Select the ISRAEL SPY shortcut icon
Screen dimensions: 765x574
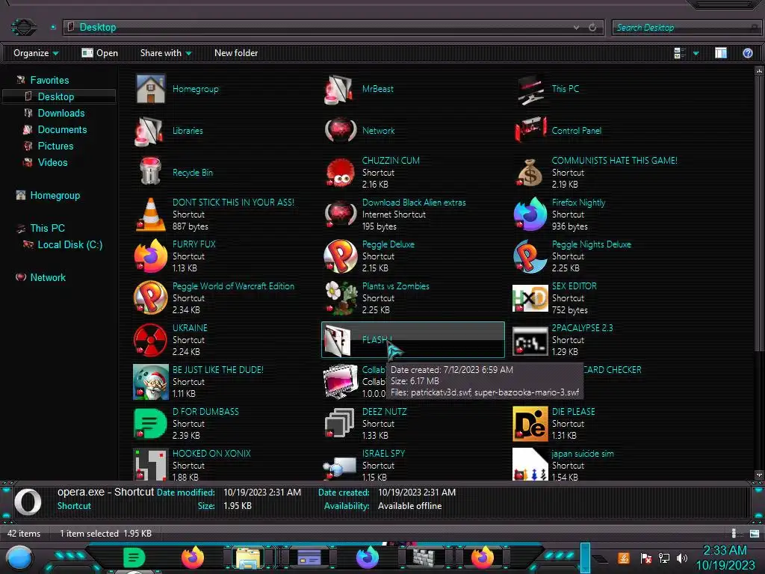(x=340, y=466)
